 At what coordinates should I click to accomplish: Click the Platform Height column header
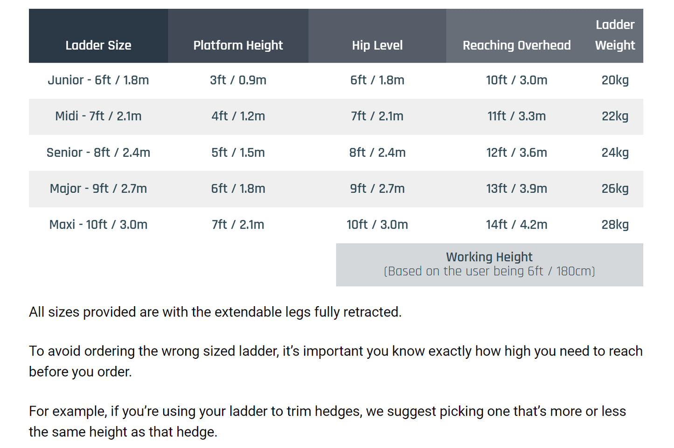[x=238, y=45]
